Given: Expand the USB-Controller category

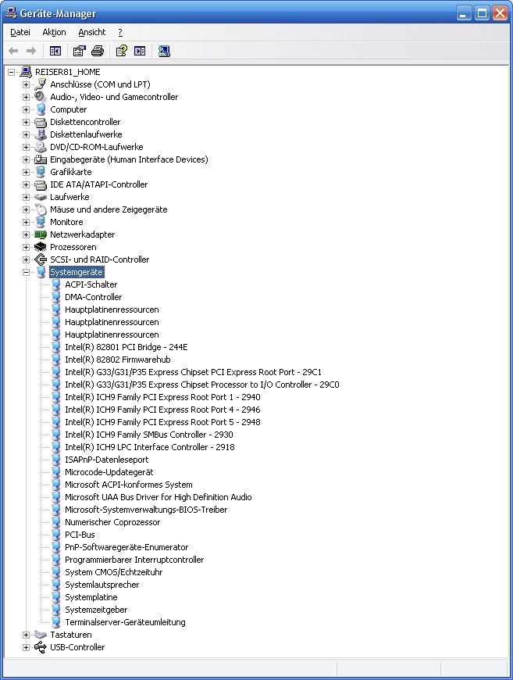Looking at the screenshot, I should point(26,647).
